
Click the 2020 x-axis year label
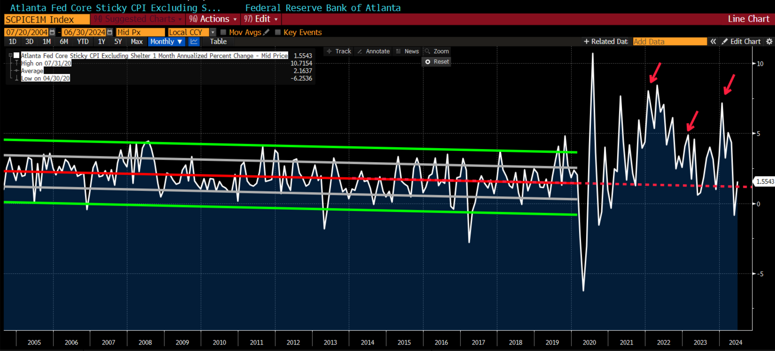[589, 342]
